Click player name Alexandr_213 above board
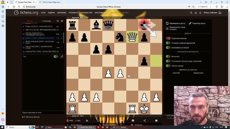230x129 pixels. click(77, 18)
